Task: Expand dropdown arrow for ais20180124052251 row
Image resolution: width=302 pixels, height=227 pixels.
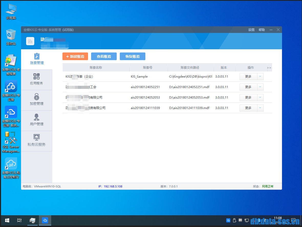Action: coord(260,87)
